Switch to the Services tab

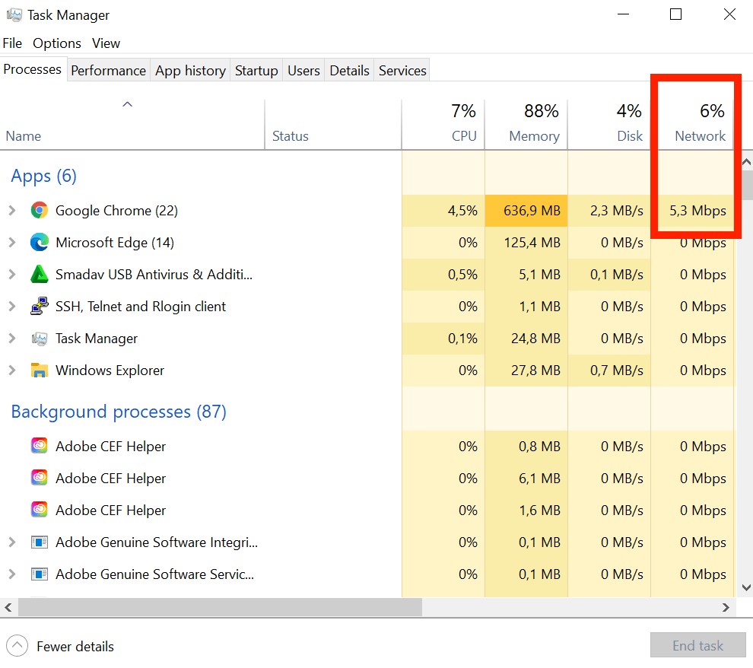[402, 71]
